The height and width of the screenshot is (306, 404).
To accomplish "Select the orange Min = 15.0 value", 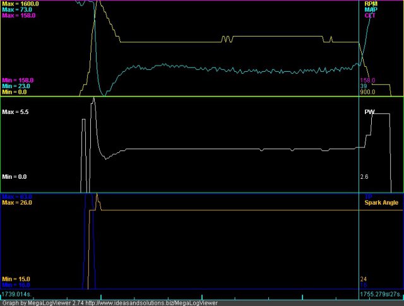I will click(16, 278).
